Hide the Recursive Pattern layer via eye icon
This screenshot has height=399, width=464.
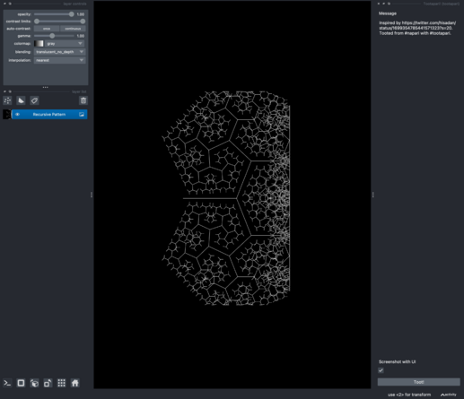click(17, 115)
